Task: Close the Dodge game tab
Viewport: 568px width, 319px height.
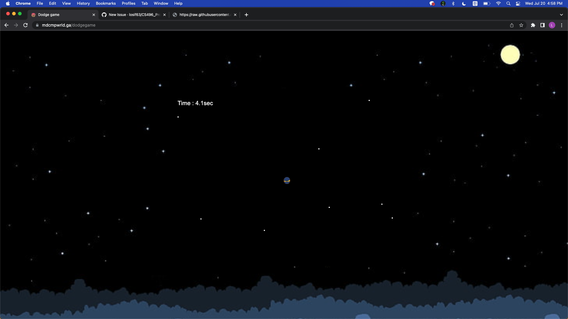Action: [94, 15]
